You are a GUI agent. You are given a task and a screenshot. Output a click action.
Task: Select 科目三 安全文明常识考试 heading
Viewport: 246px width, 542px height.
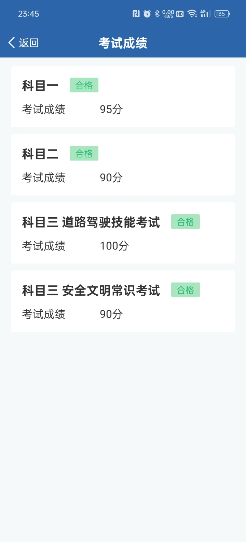[91, 291]
